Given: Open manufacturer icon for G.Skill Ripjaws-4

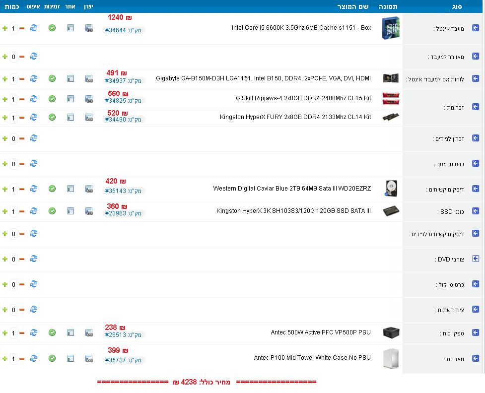Looking at the screenshot, I should 89,99.
